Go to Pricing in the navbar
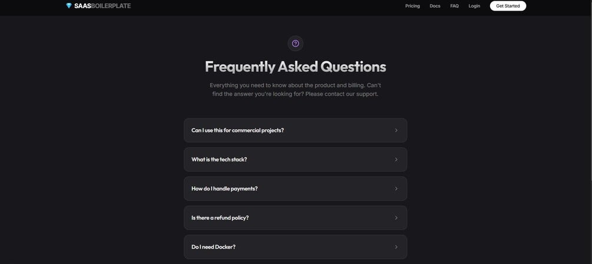 [x=412, y=6]
